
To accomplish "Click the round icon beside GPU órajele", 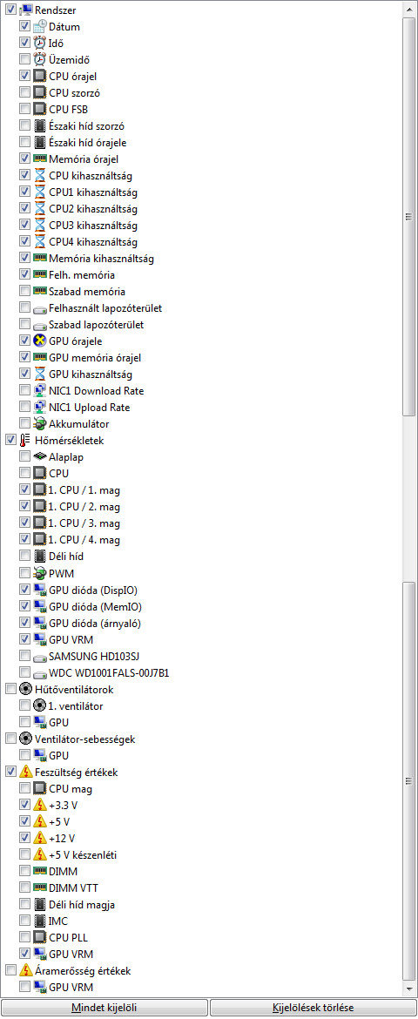I will pos(40,341).
